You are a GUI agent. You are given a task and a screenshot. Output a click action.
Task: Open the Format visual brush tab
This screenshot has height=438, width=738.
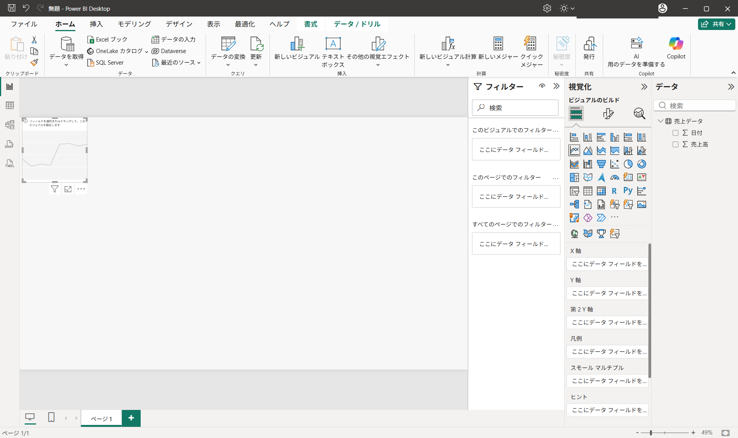[x=608, y=113]
